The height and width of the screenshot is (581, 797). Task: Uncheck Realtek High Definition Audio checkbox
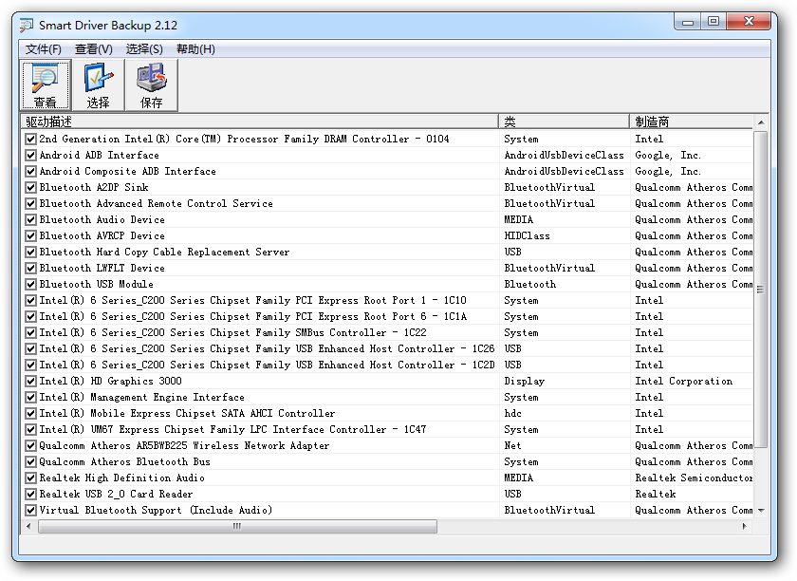(30, 478)
